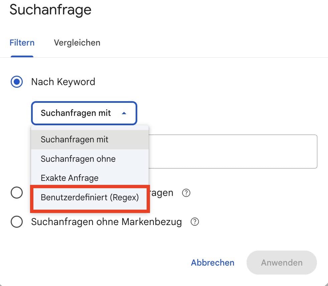Screen dimensions: 328x286
Task: Click help icon next to partially hidden option
Action: coord(186,193)
